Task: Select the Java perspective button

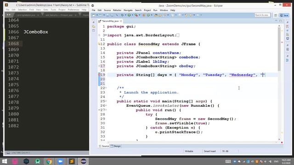Action: pos(284,15)
